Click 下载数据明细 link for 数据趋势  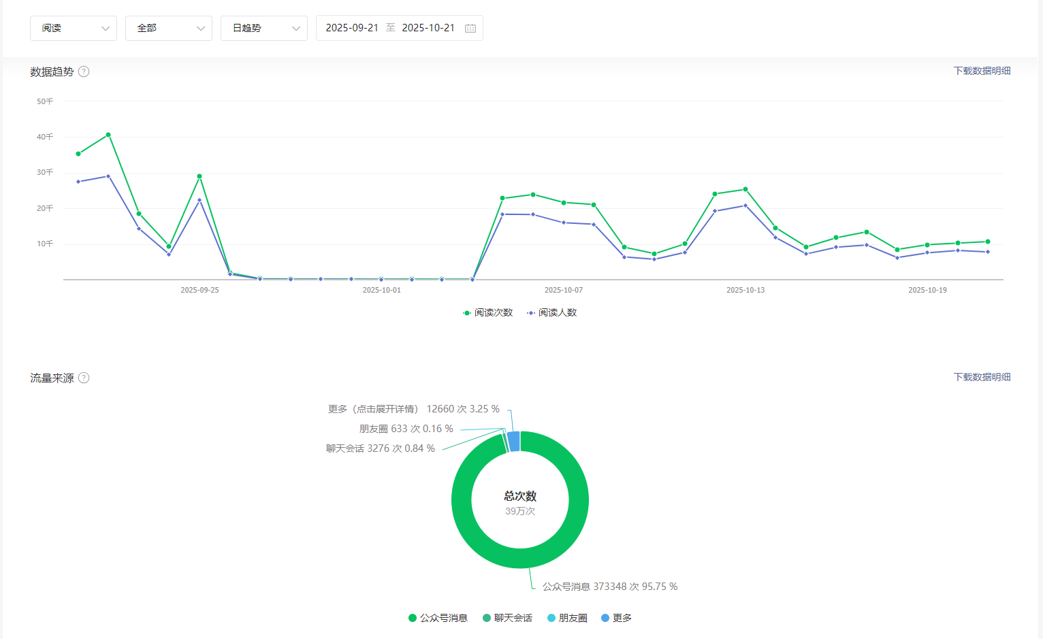click(x=982, y=71)
